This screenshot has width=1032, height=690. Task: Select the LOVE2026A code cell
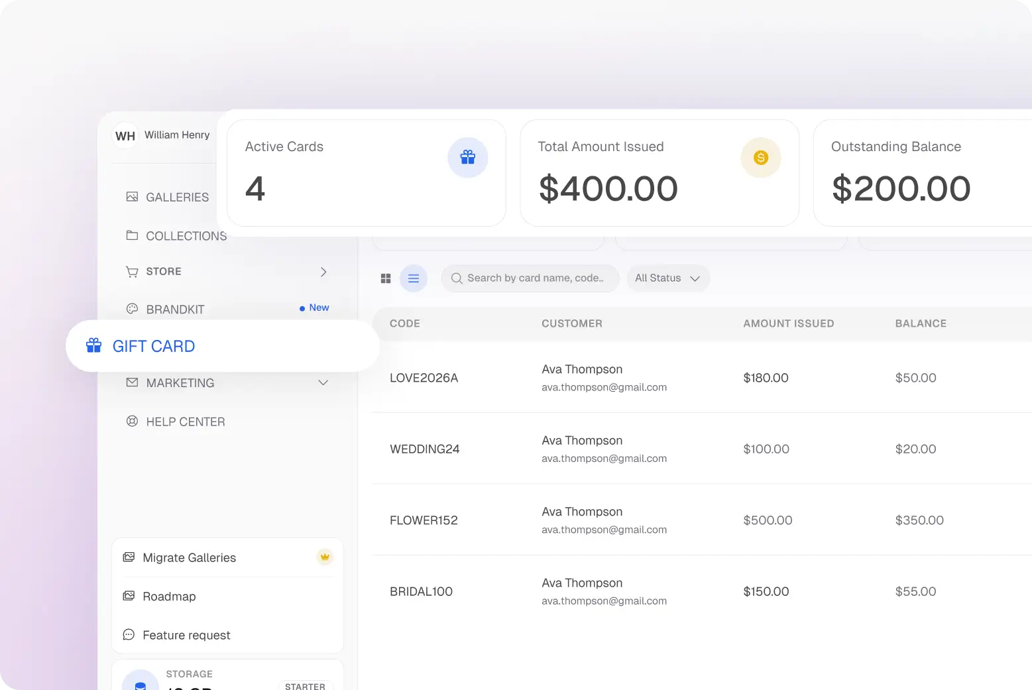[424, 378]
